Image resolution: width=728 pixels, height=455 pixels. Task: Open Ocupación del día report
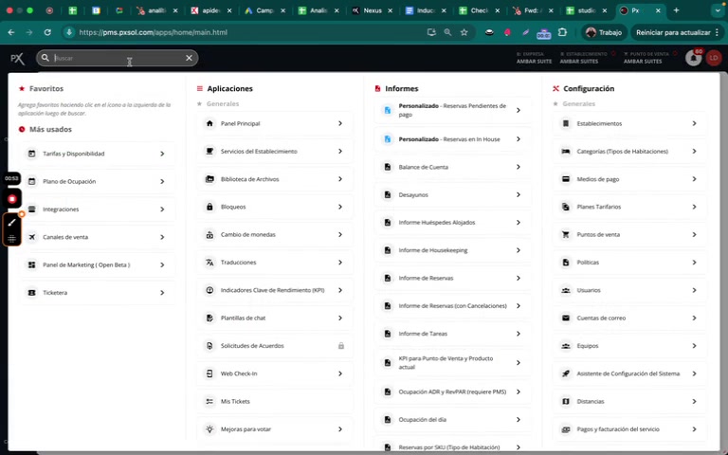tap(453, 420)
